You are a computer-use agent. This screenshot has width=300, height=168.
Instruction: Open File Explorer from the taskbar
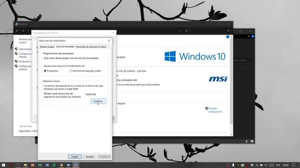25,165
